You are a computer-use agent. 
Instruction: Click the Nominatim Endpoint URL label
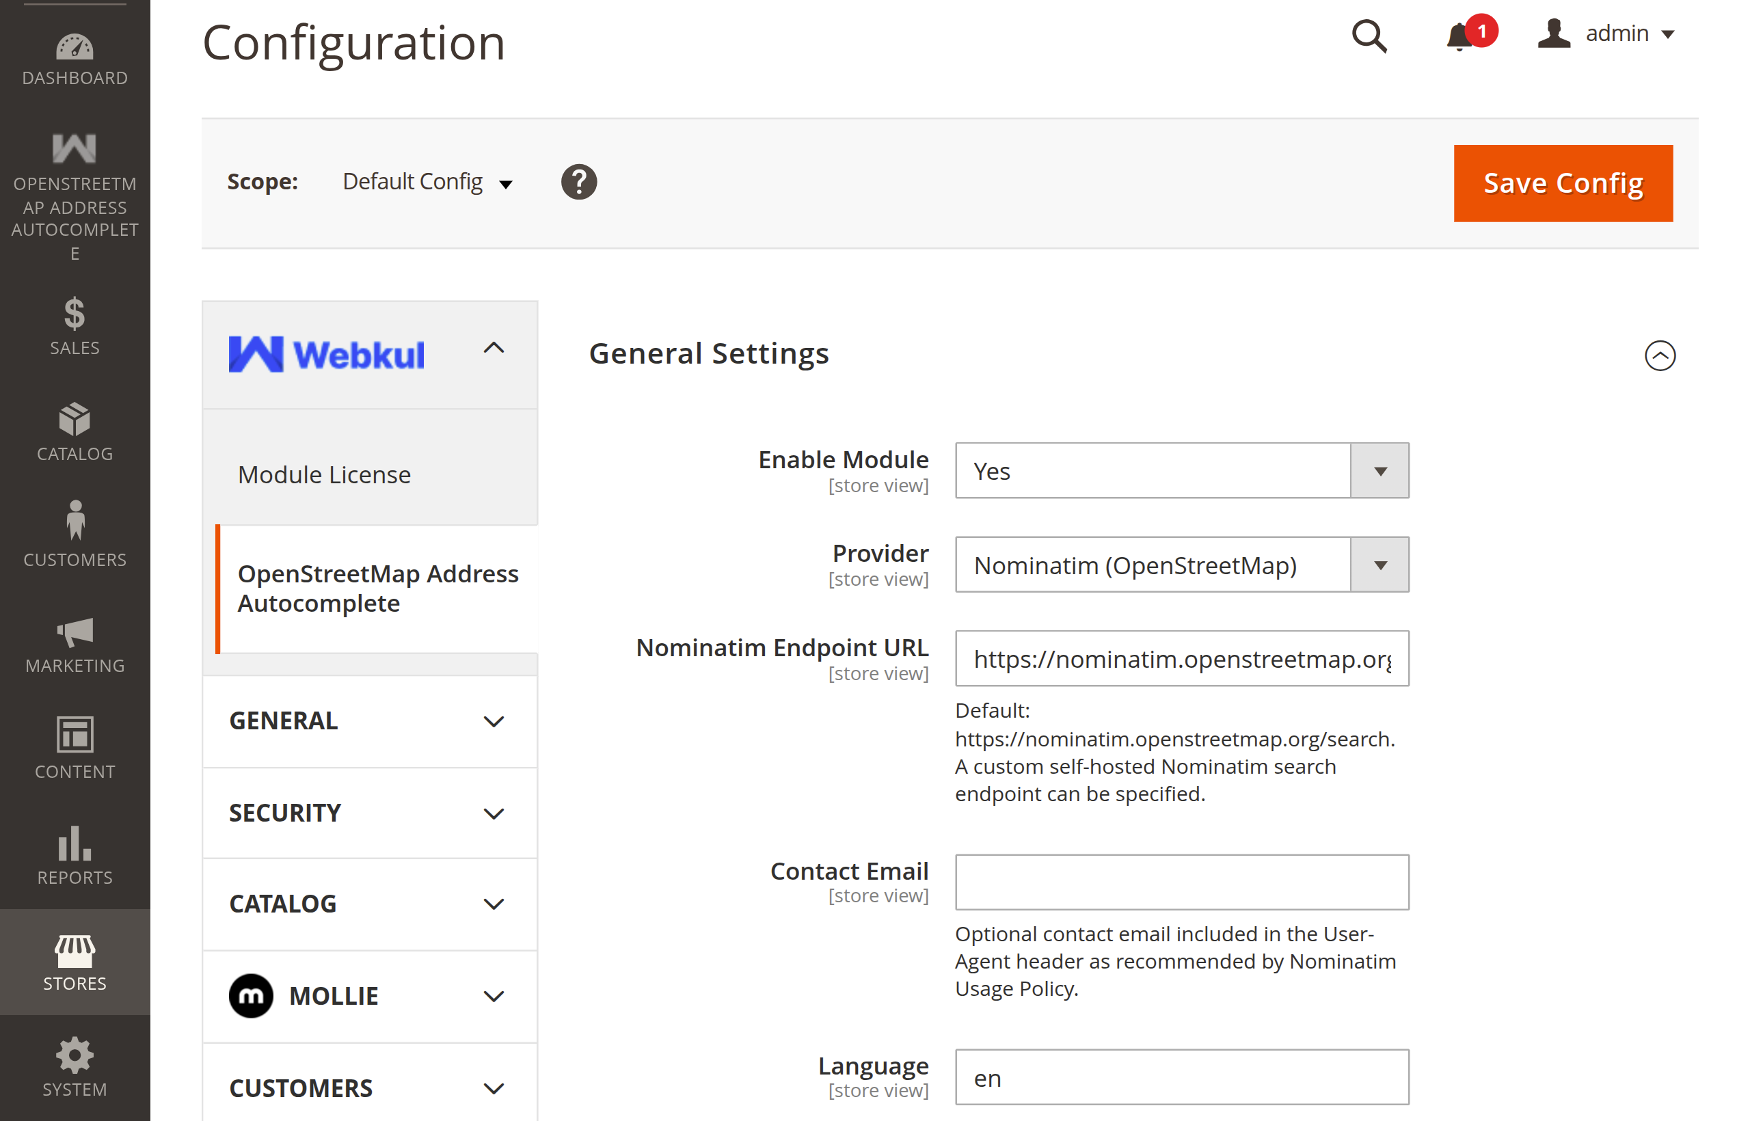pos(782,647)
